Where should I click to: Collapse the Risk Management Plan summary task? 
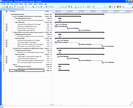pyautogui.click(x=10, y=14)
